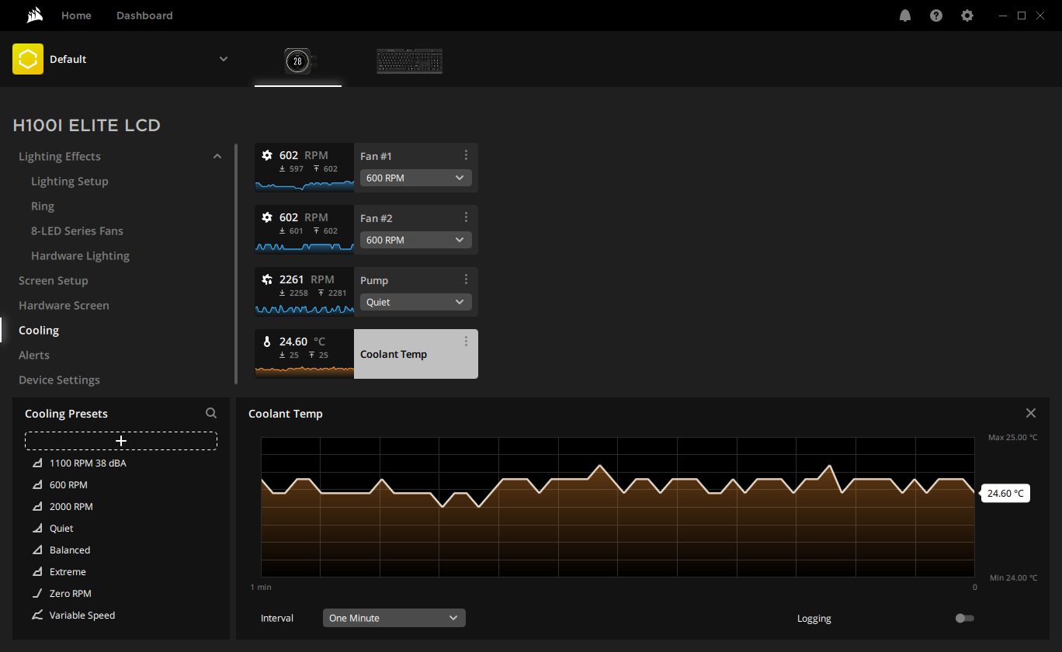
Task: Select the Cooling section
Action: tap(39, 330)
